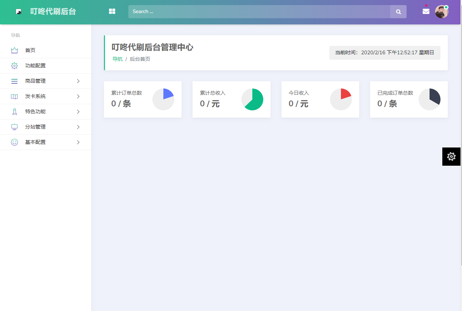Open the grid layout icon beside the search bar
462x311 pixels.
[x=112, y=11]
